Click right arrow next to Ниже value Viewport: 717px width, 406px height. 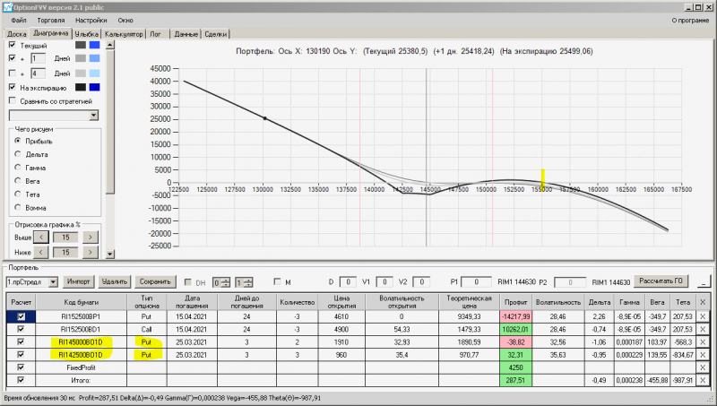91,253
